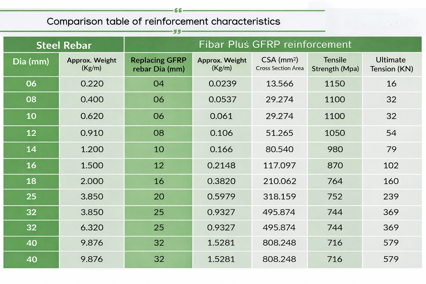Screen dimensions: 426x284
Task: Select the 'CSA (mm²) Cross Section Area' header
Action: coord(280,64)
